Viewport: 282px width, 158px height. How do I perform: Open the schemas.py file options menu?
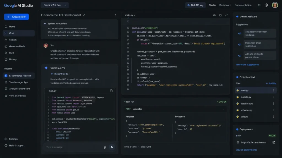274,110
